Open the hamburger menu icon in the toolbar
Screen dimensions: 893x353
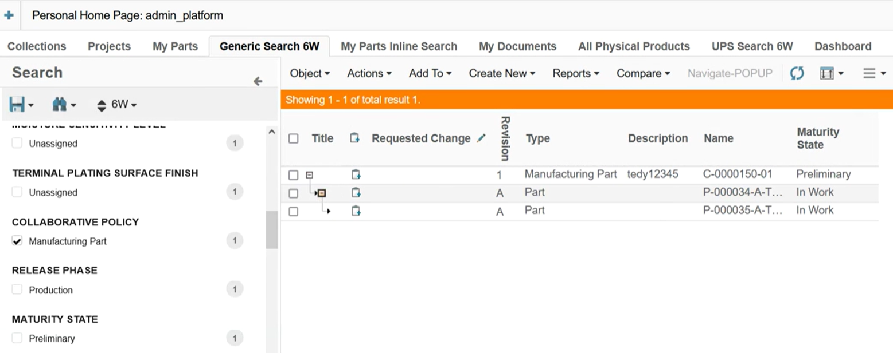click(869, 73)
